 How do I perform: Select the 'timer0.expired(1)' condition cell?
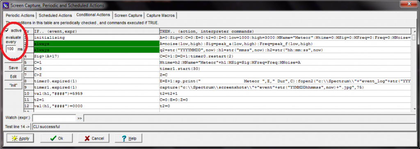[x=96, y=81]
